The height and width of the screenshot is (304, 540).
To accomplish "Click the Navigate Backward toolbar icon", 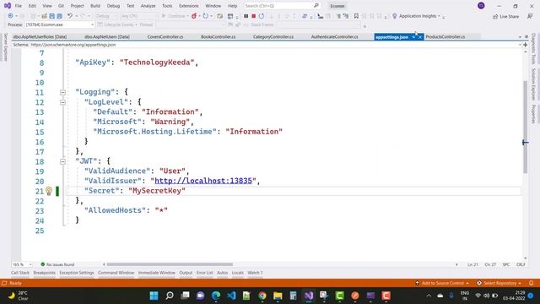I will coord(10,16).
